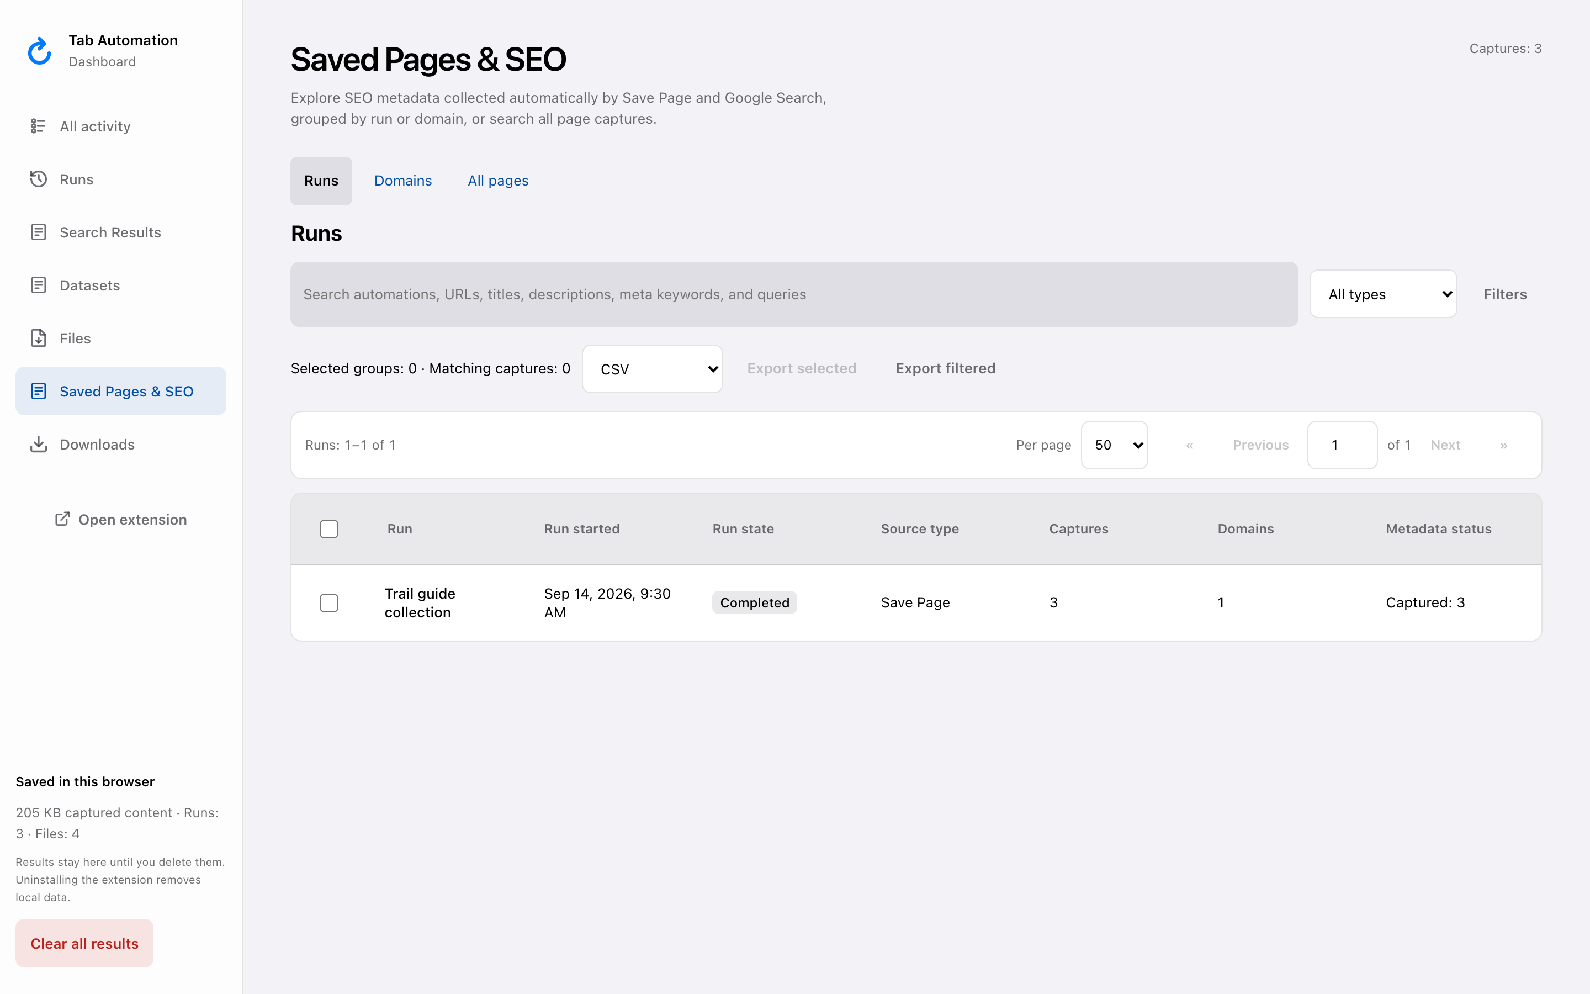Switch to the Domains tab
This screenshot has width=1590, height=994.
tap(403, 181)
